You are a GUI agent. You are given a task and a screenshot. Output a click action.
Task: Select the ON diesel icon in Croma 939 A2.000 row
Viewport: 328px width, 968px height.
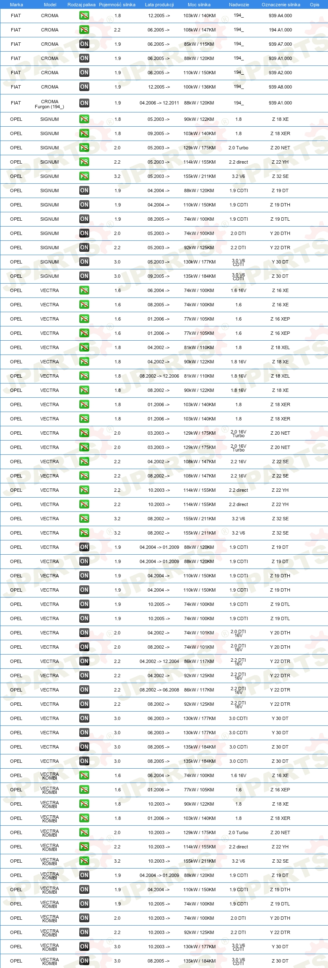pyautogui.click(x=84, y=73)
